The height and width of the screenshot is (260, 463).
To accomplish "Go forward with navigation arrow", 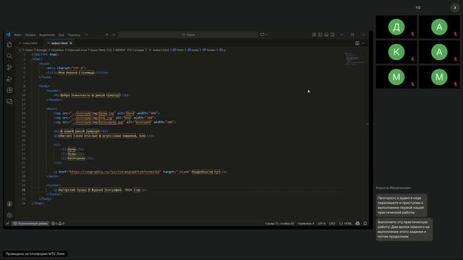I will click(x=114, y=35).
